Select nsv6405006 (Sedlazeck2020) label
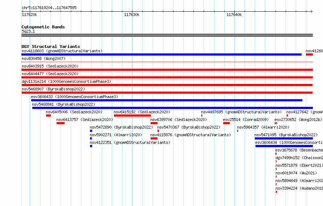Screen dimensions: 323x206 [x=74, y=112]
